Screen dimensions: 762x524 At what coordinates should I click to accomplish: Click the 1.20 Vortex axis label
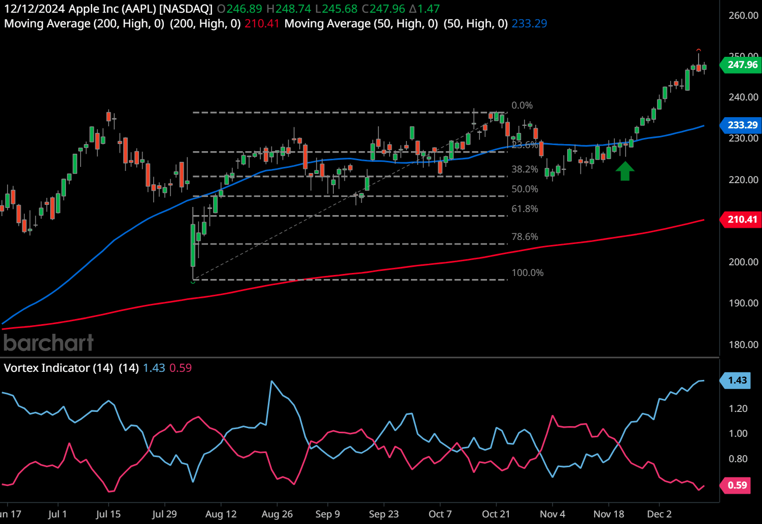(x=738, y=408)
